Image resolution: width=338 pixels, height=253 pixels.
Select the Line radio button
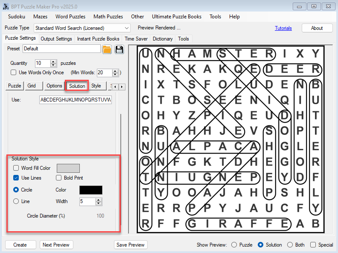(x=16, y=201)
